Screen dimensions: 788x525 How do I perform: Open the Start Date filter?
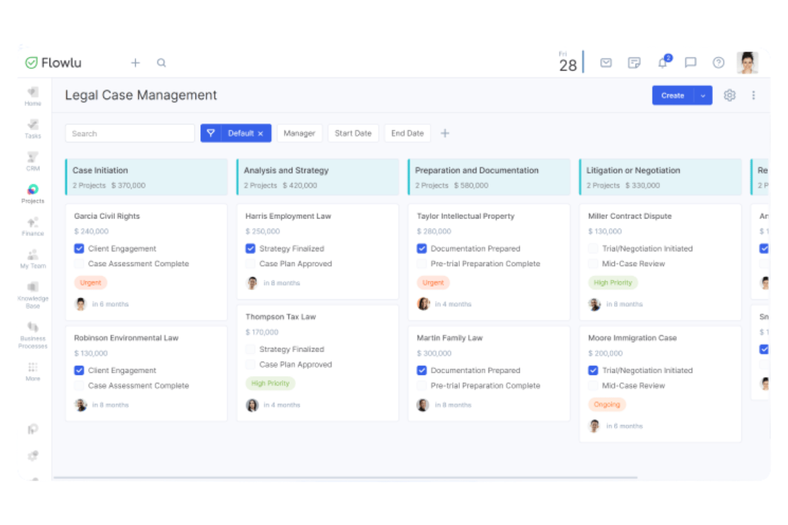[353, 133]
